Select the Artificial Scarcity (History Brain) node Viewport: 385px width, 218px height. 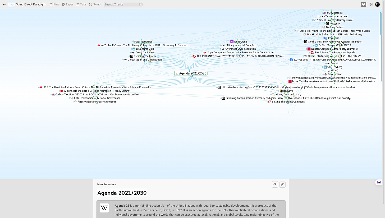[333, 20]
